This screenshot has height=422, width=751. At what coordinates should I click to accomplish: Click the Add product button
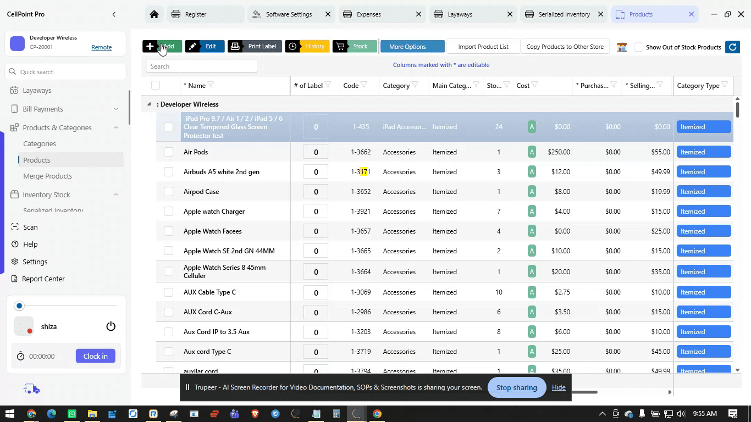[162, 47]
